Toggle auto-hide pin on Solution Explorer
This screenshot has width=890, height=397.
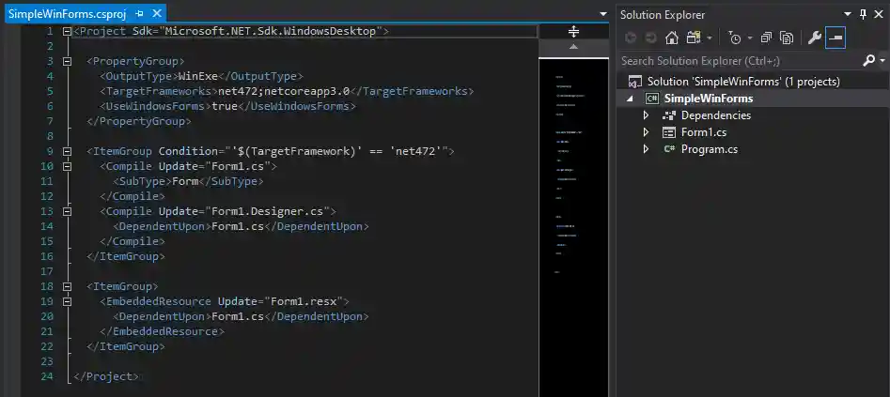(863, 14)
